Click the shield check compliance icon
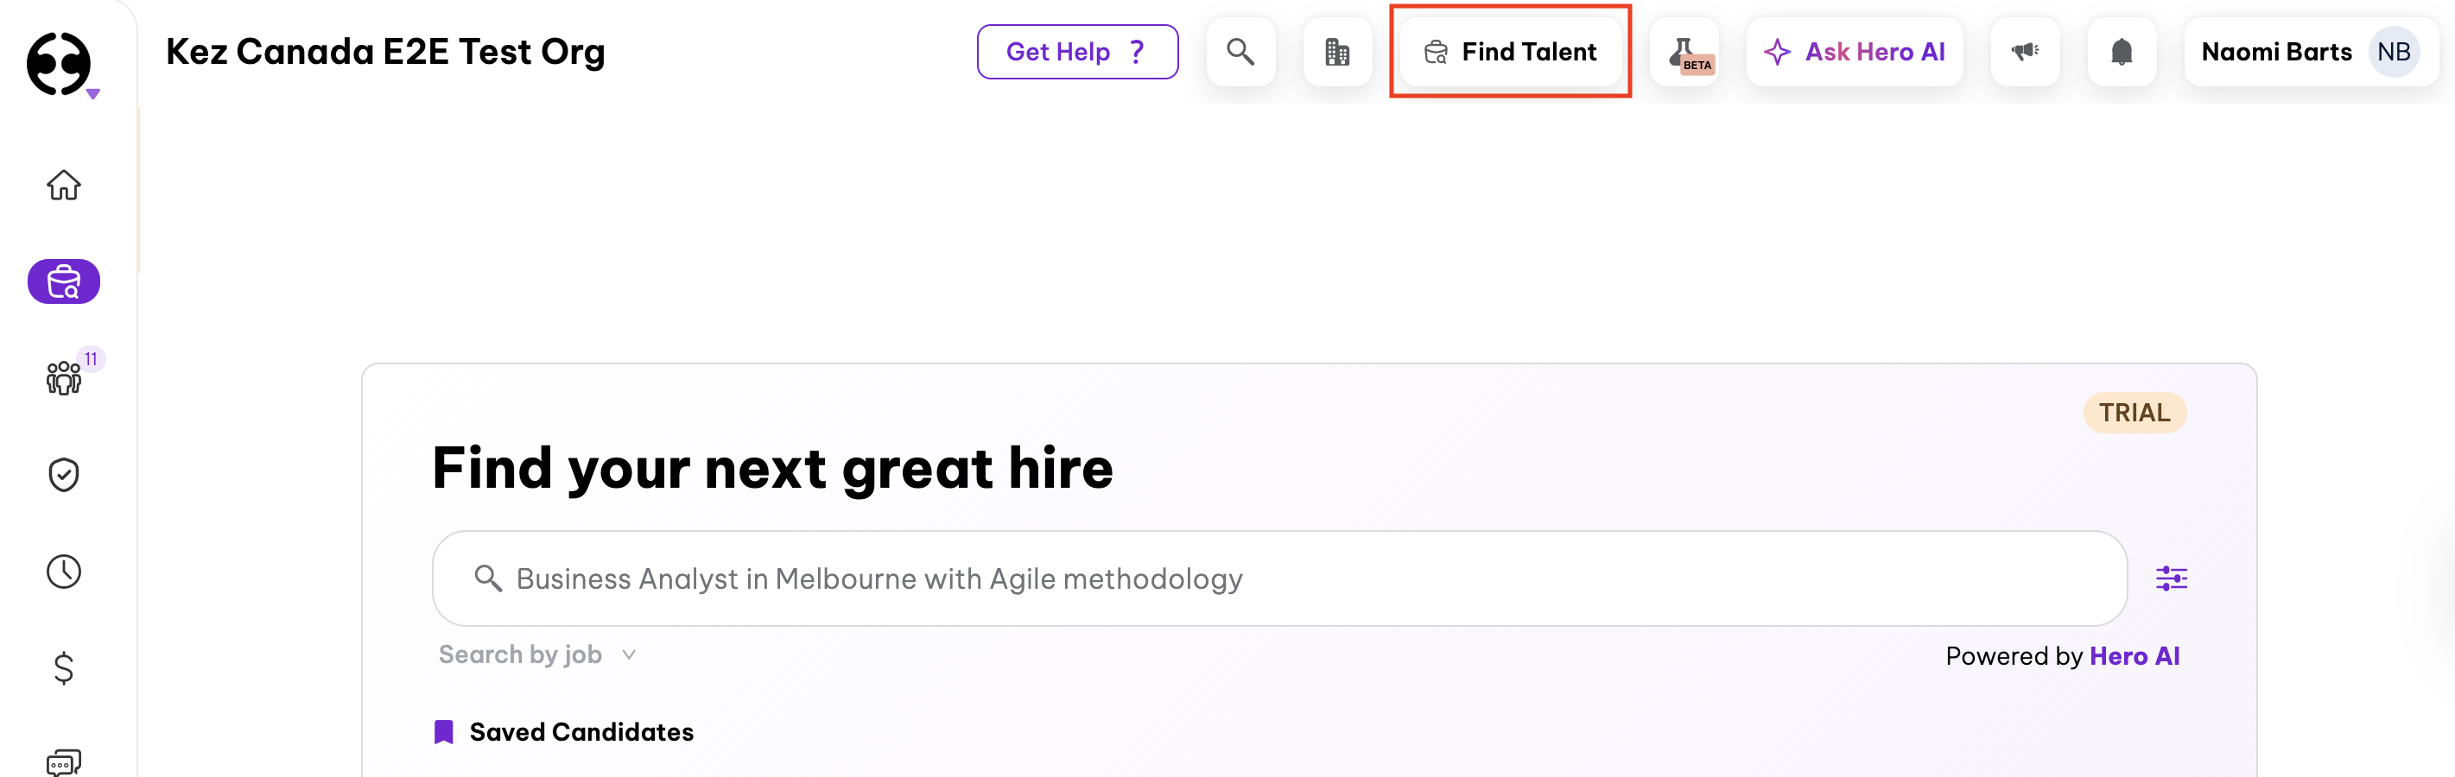The width and height of the screenshot is (2455, 777). [x=63, y=473]
